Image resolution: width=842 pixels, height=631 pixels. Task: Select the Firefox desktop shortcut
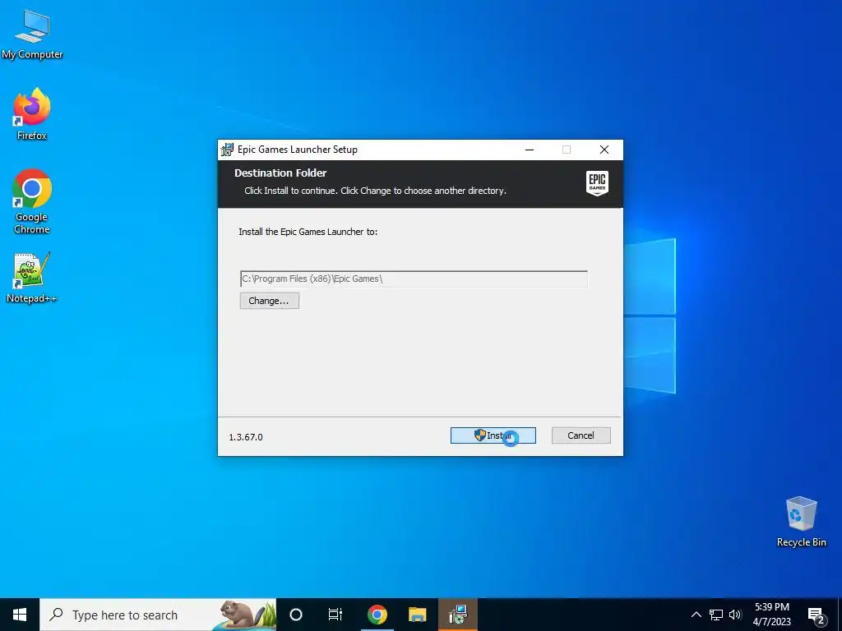[32, 114]
